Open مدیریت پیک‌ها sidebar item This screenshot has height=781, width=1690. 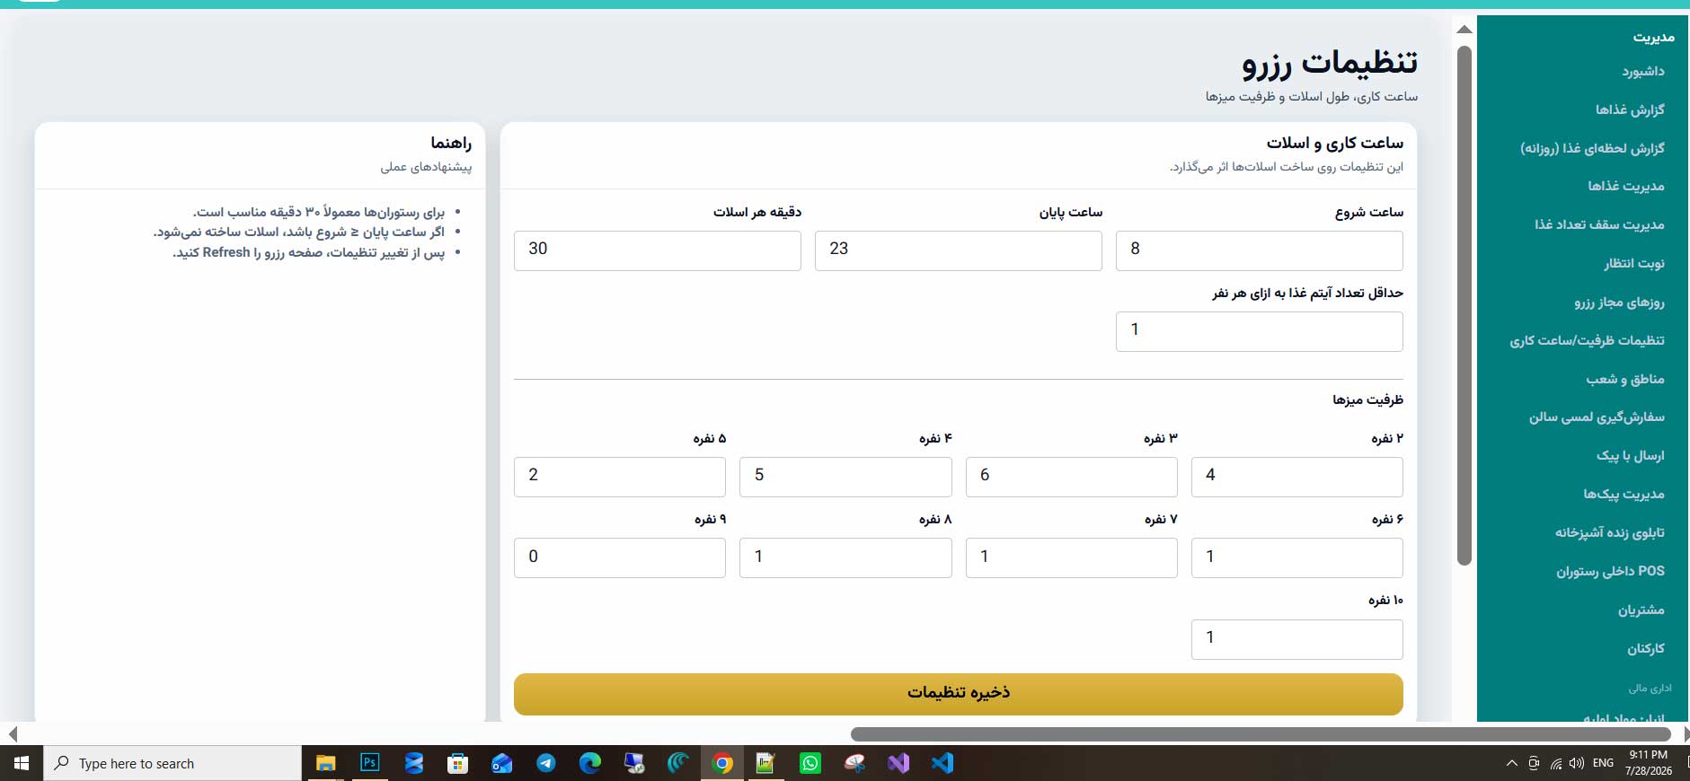[1624, 494]
